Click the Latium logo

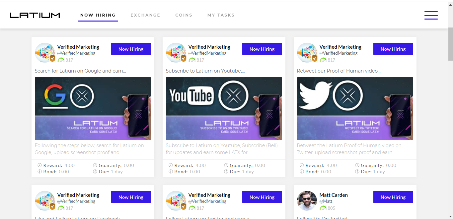coord(35,15)
